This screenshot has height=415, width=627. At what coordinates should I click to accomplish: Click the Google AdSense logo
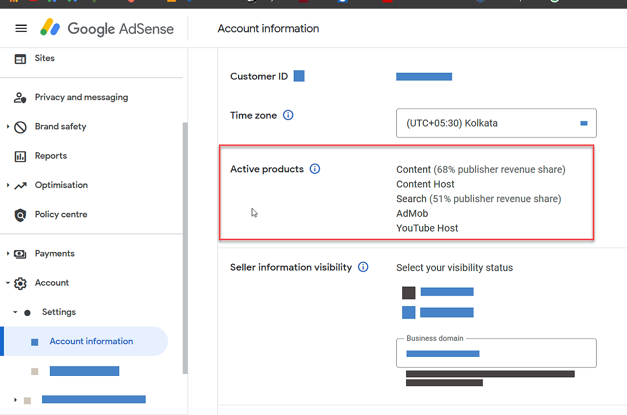(107, 28)
